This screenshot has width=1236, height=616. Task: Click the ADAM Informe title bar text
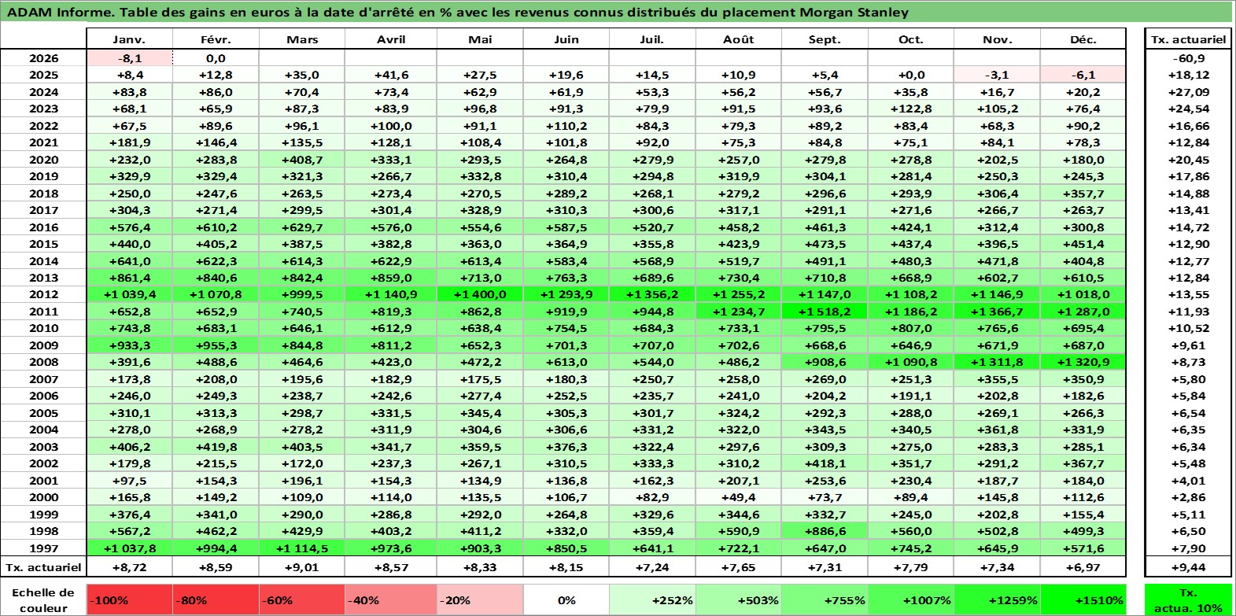(458, 12)
